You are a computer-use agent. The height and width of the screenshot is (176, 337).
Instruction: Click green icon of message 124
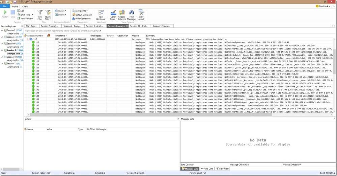coord(33,64)
